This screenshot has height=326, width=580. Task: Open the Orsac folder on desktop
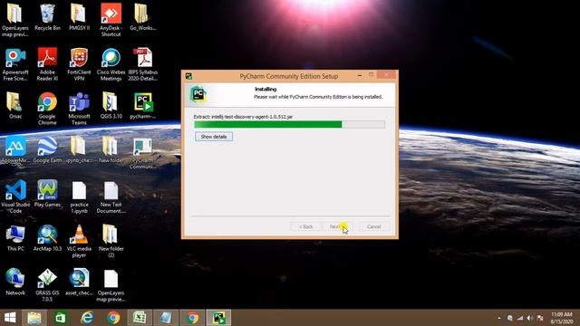coord(15,105)
